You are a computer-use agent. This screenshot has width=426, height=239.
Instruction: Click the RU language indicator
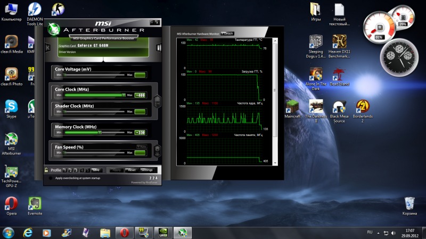[x=370, y=232]
